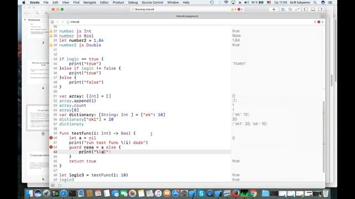Open the File menu
Screen dimensions: 355x199
coord(46,2)
